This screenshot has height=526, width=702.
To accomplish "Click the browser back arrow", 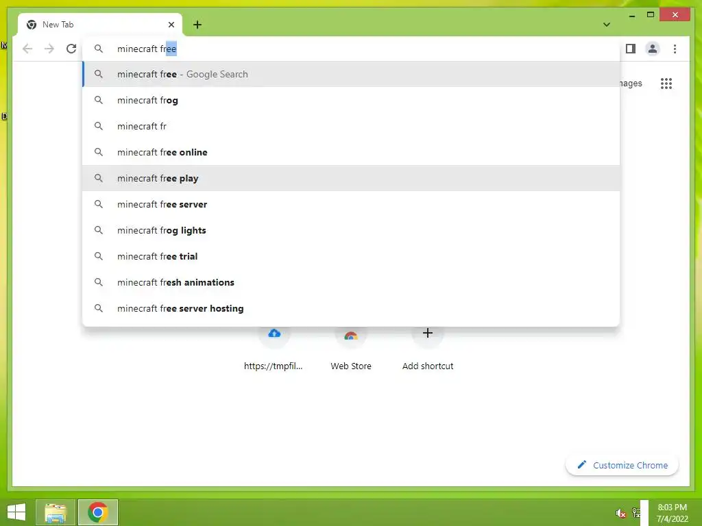I will (x=27, y=49).
